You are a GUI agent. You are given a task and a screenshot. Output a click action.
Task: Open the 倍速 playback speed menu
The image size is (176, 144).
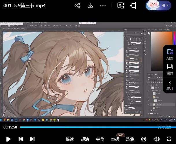click(70, 139)
